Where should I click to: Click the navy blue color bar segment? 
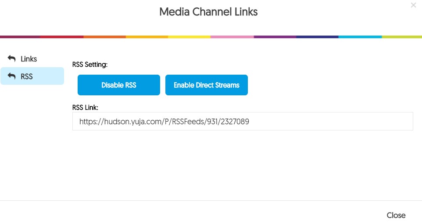pos(317,36)
